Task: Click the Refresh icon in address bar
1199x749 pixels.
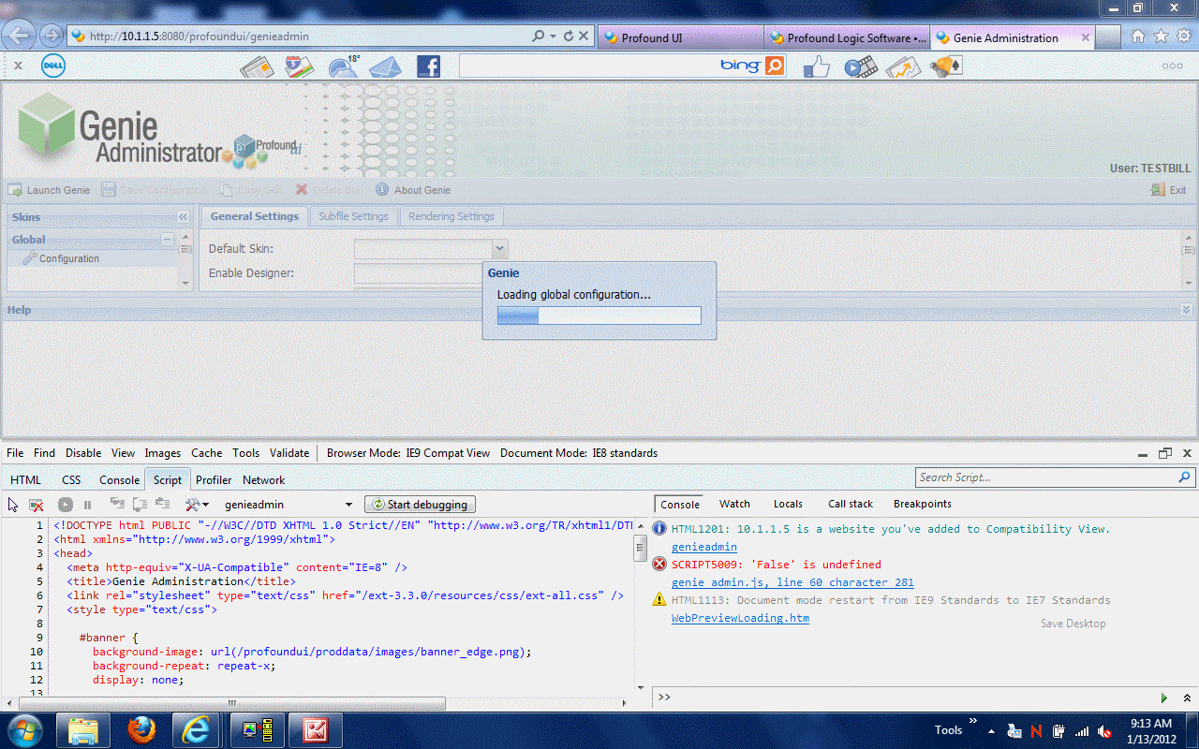Action: click(x=568, y=37)
